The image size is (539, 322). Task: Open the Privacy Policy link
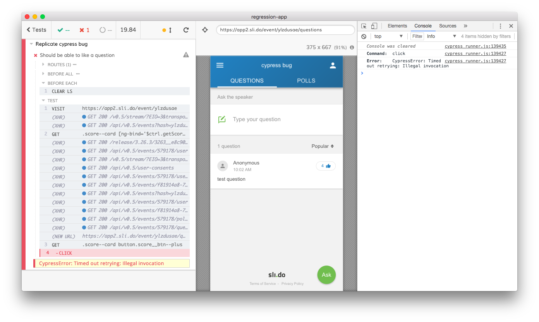click(x=292, y=283)
